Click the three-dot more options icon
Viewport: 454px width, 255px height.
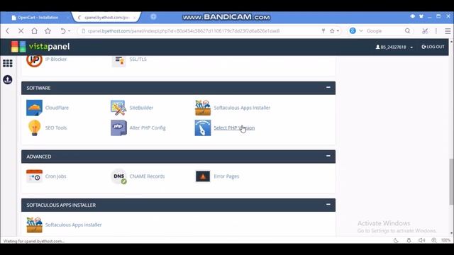tap(436, 31)
